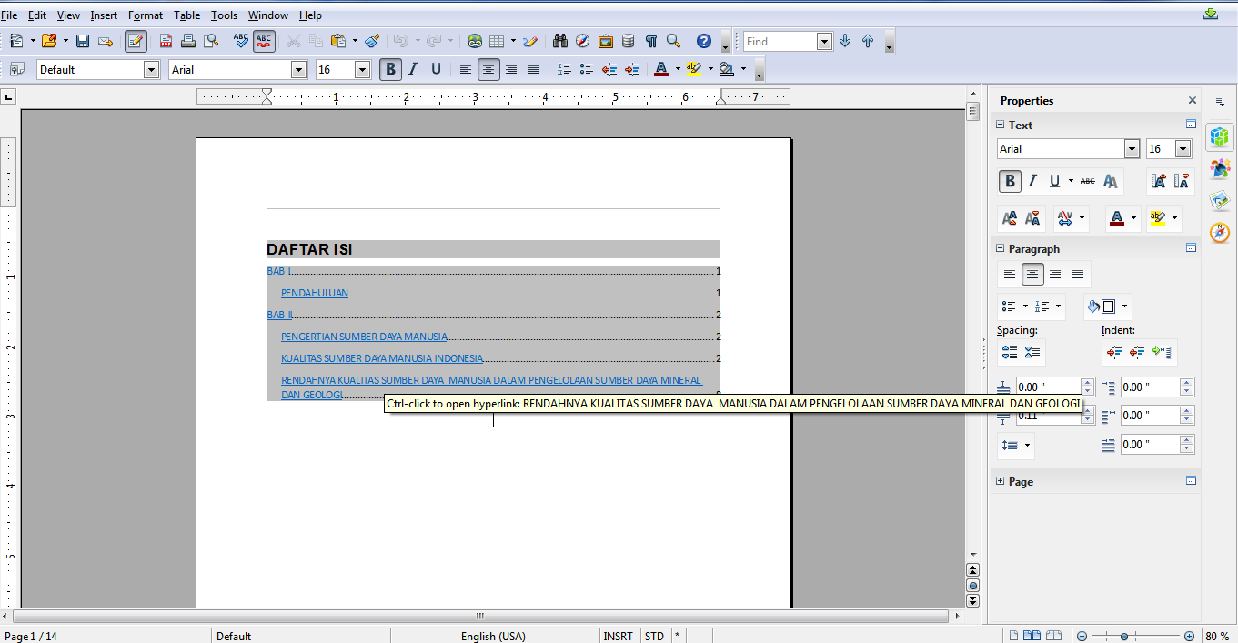Image resolution: width=1238 pixels, height=643 pixels.
Task: Open the Export to PDF tool
Action: tap(166, 41)
